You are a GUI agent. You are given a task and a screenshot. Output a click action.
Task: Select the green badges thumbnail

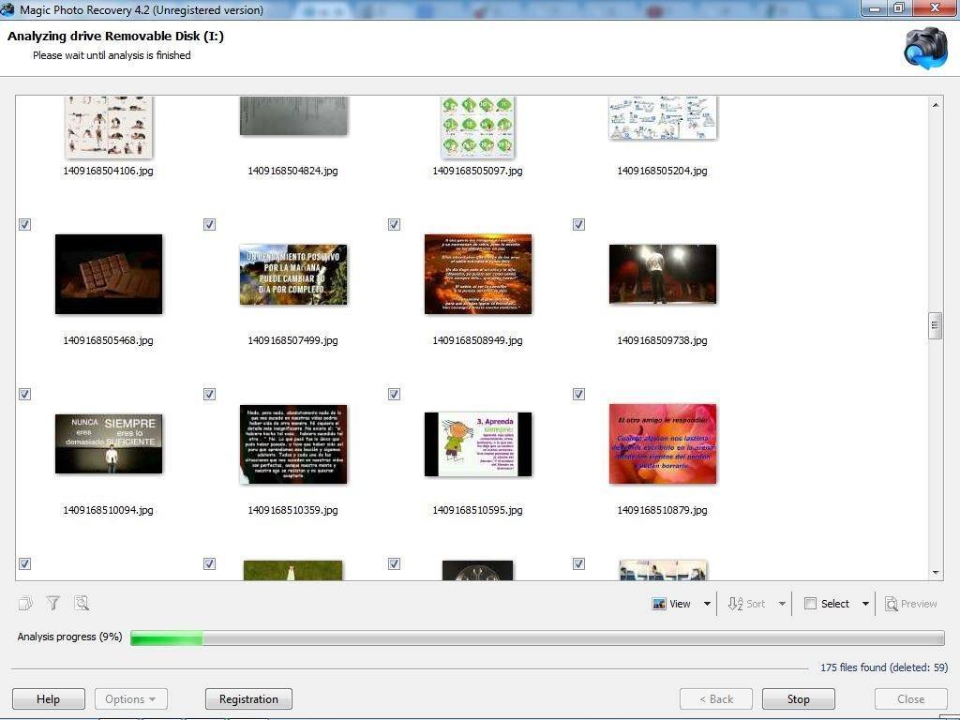click(477, 127)
